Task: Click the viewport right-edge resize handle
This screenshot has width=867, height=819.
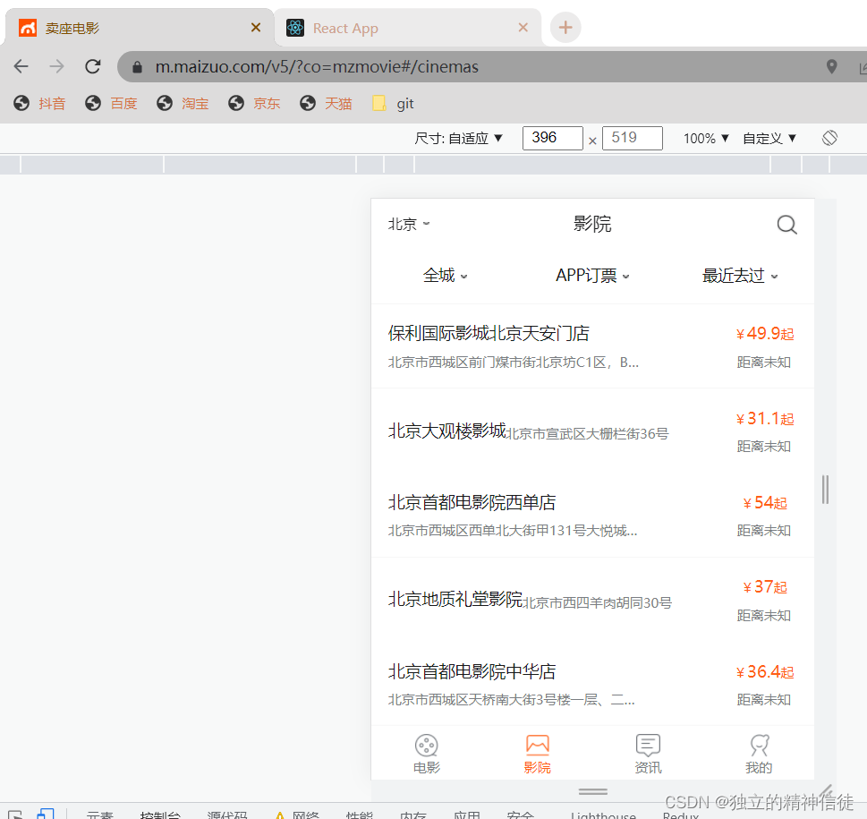Action: pos(825,490)
